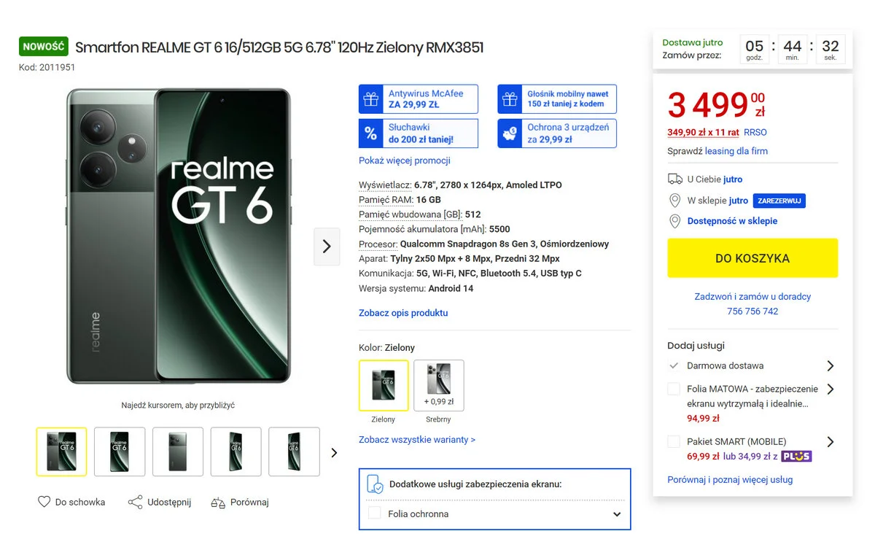Screen dimensions: 875x550
Task: Expand the Folia ochronna dropdown
Action: [618, 514]
